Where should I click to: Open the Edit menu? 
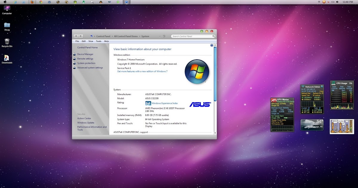84,41
